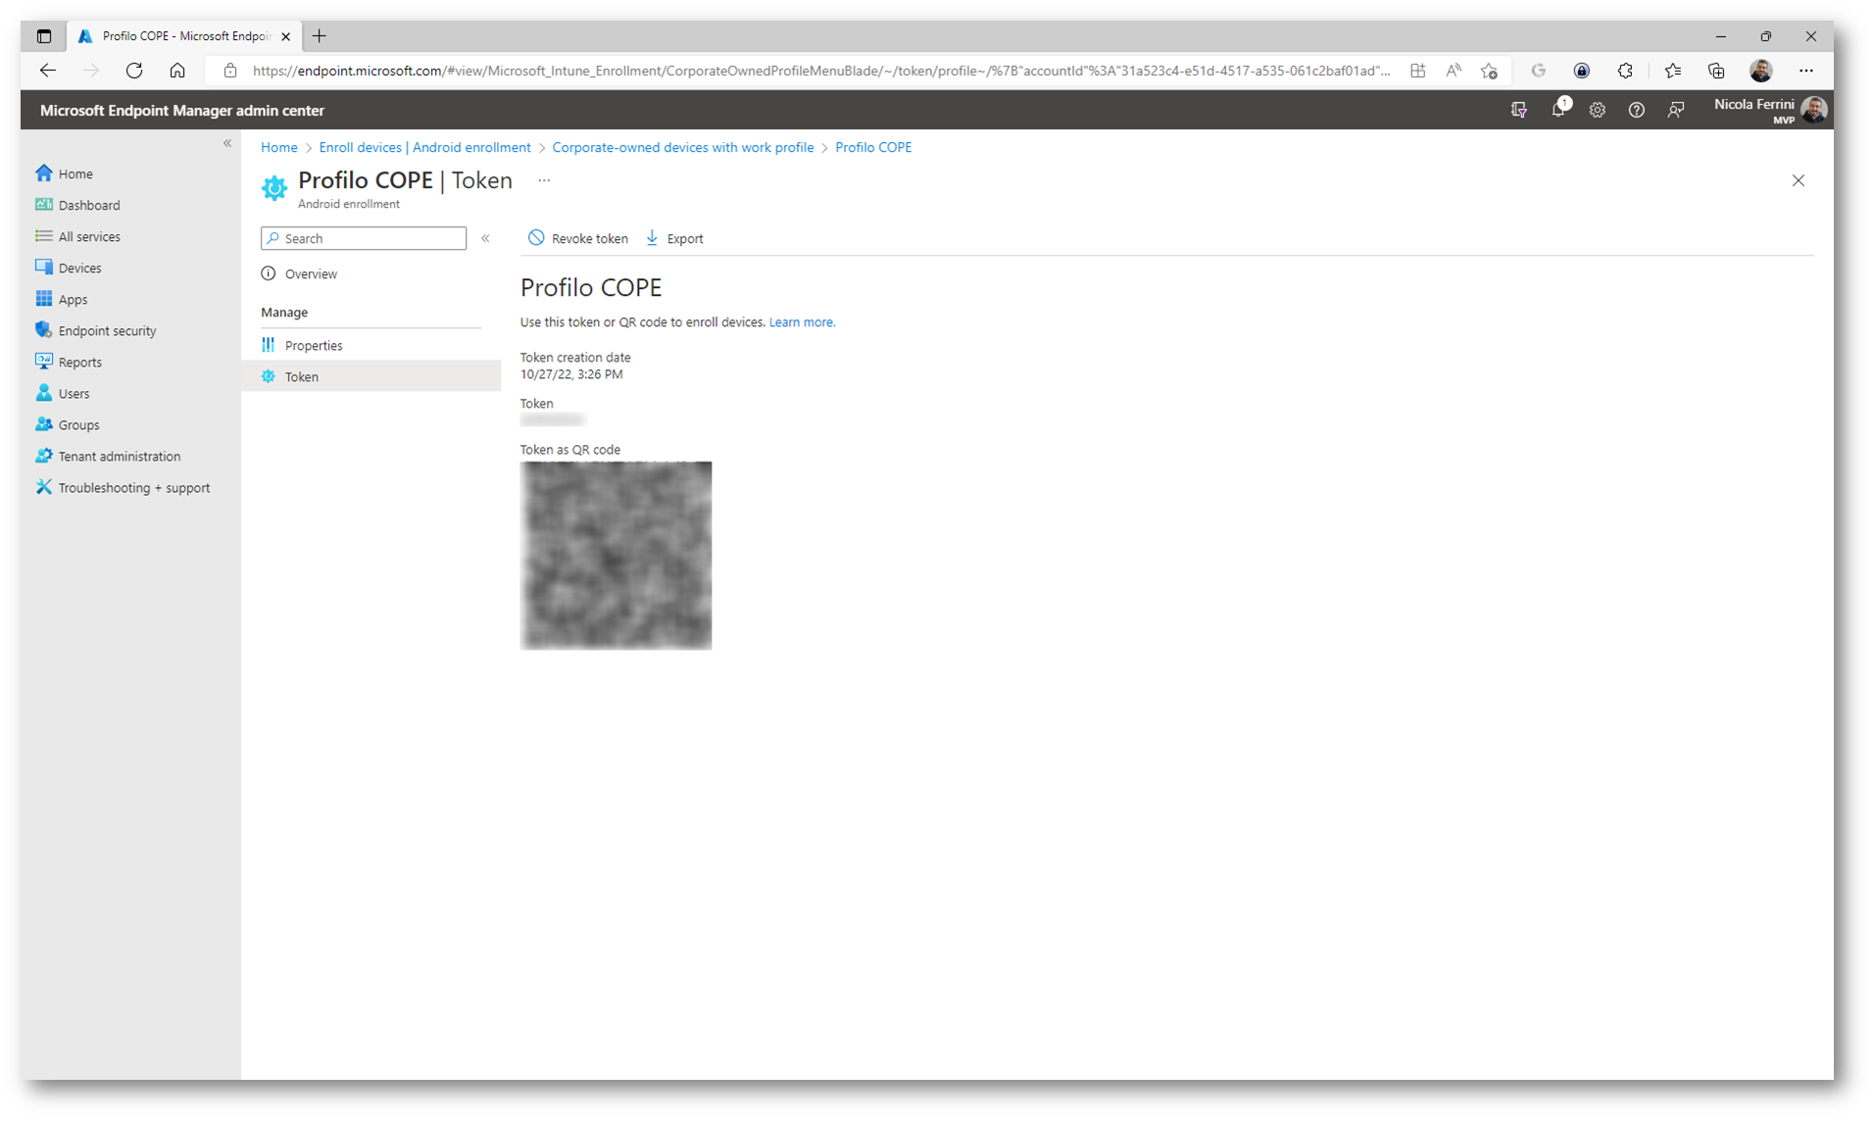Open browser extensions menu
The width and height of the screenshot is (1875, 1121).
click(x=1625, y=71)
